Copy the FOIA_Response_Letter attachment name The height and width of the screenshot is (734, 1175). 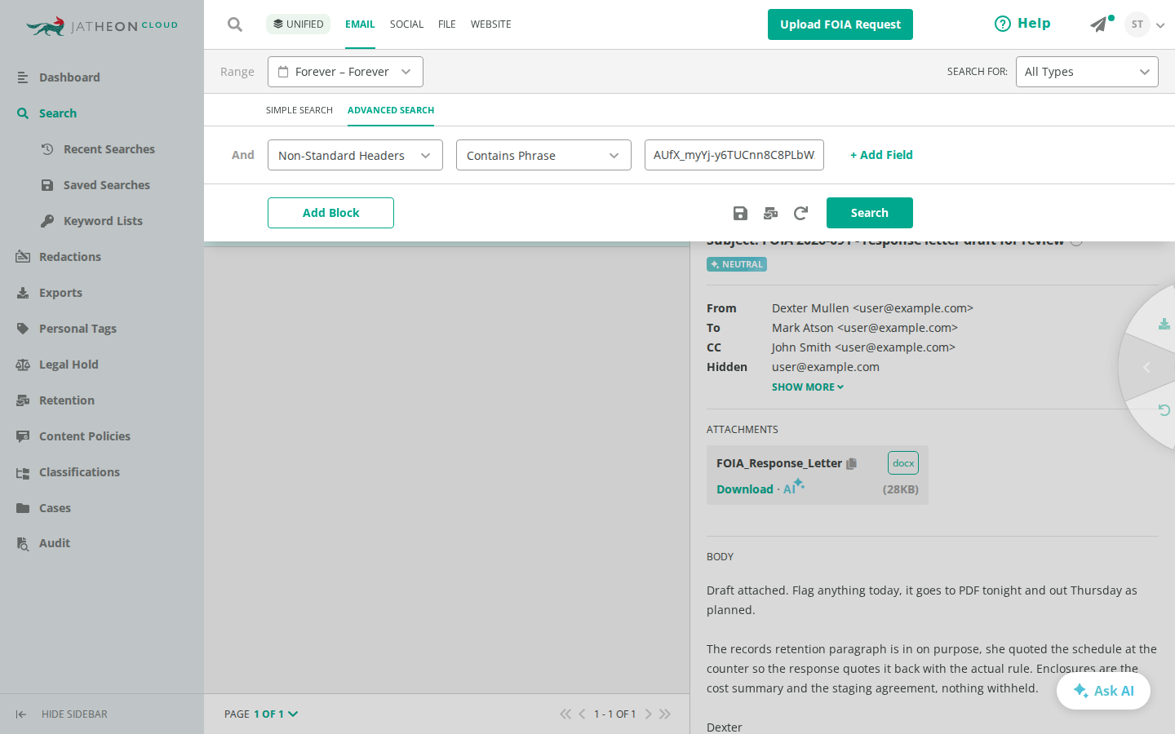coord(851,463)
